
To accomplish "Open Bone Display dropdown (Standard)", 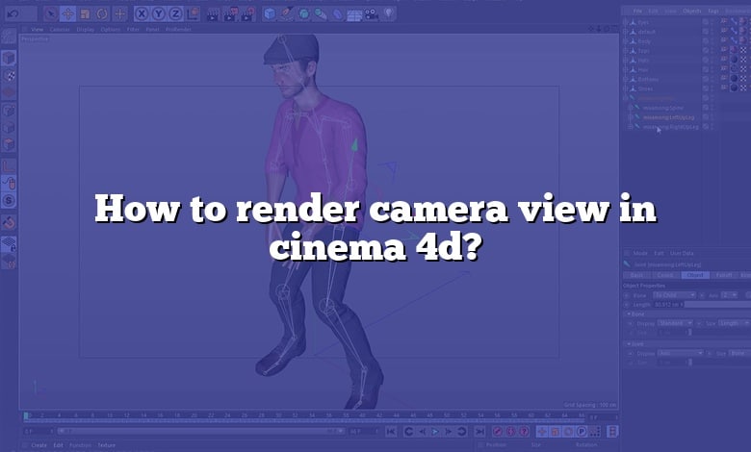I will (x=675, y=323).
